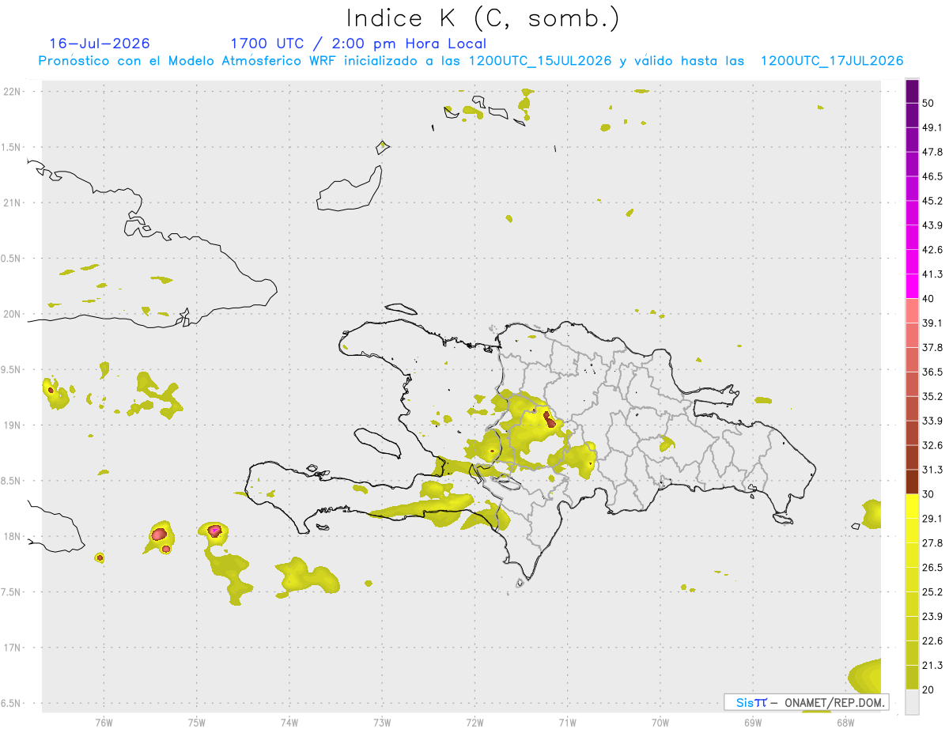Click the colorbar value "30"
949x733 pixels.
coord(928,494)
